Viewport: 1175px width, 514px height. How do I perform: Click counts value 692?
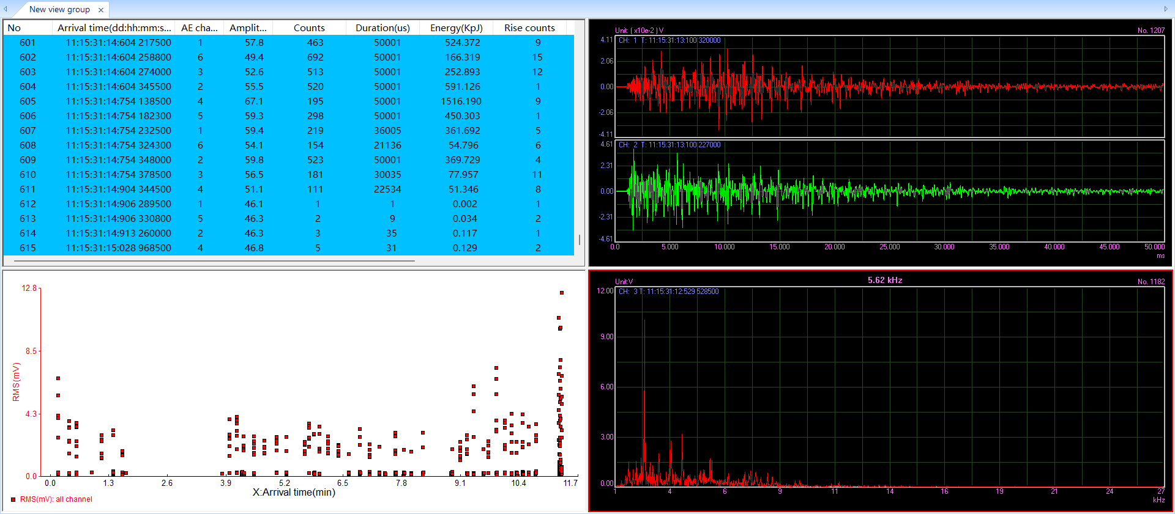click(x=315, y=57)
